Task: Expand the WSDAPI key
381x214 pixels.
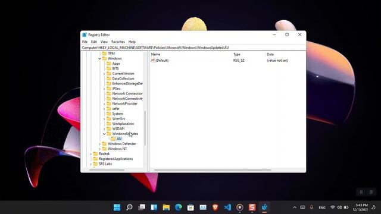Action: coord(104,128)
